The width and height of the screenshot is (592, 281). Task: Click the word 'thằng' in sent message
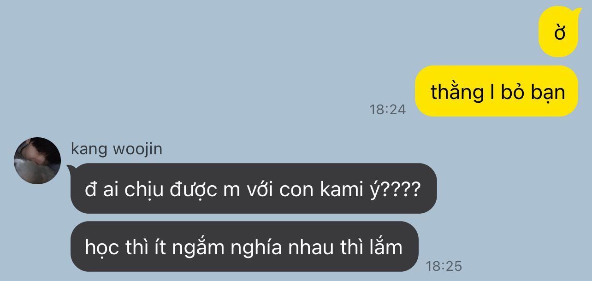(454, 93)
